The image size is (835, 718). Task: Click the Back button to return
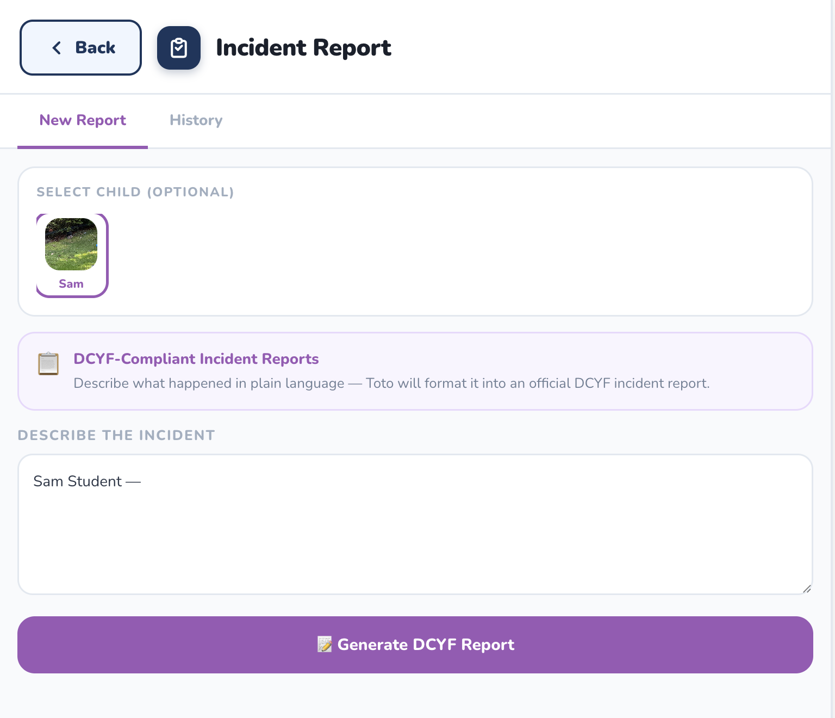pos(80,48)
